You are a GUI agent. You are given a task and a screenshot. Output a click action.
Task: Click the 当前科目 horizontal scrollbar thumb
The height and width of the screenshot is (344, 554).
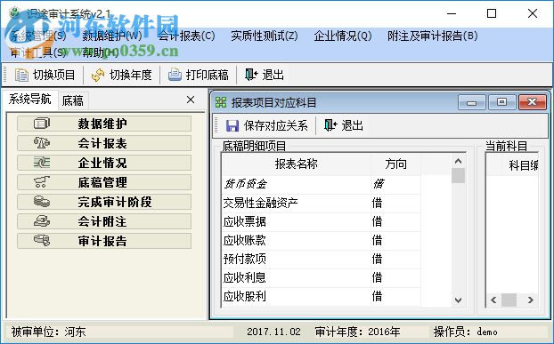coord(509,300)
